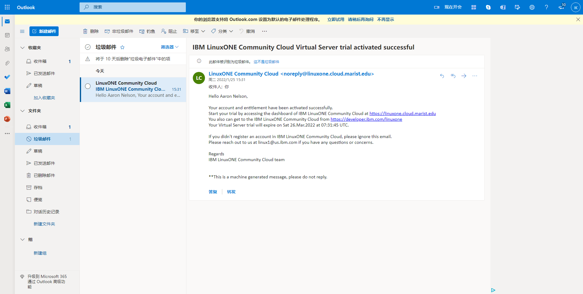Screen dimensions: 583x294
Task: Select the LinuxONE Community Cloud message checkbox
Action: 88,86
